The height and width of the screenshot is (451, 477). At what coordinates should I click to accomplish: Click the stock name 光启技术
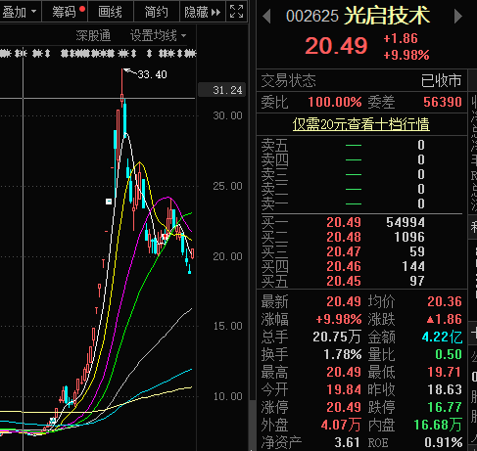(x=387, y=16)
